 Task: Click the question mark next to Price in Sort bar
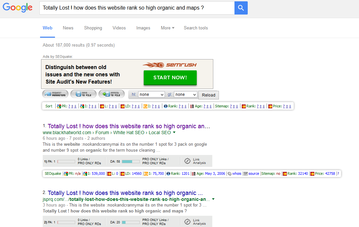[x=284, y=106]
